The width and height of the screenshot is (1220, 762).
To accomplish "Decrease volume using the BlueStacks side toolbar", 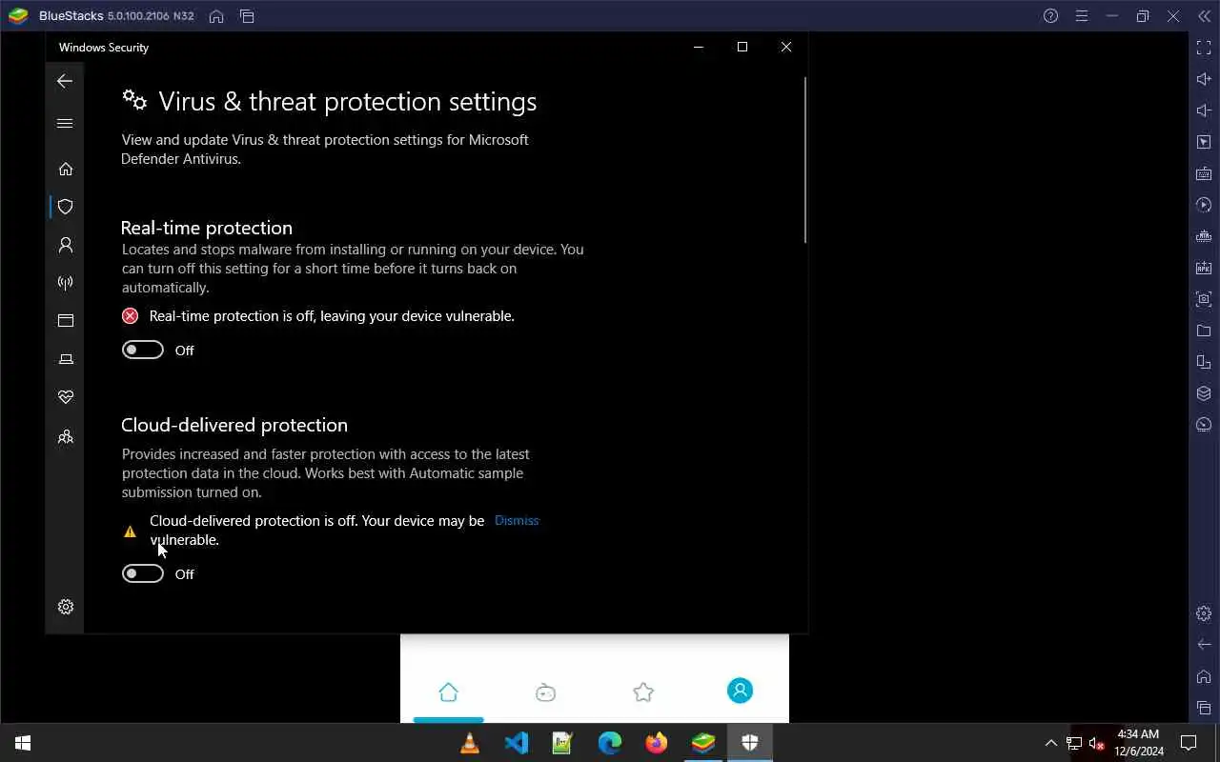I will (x=1204, y=110).
